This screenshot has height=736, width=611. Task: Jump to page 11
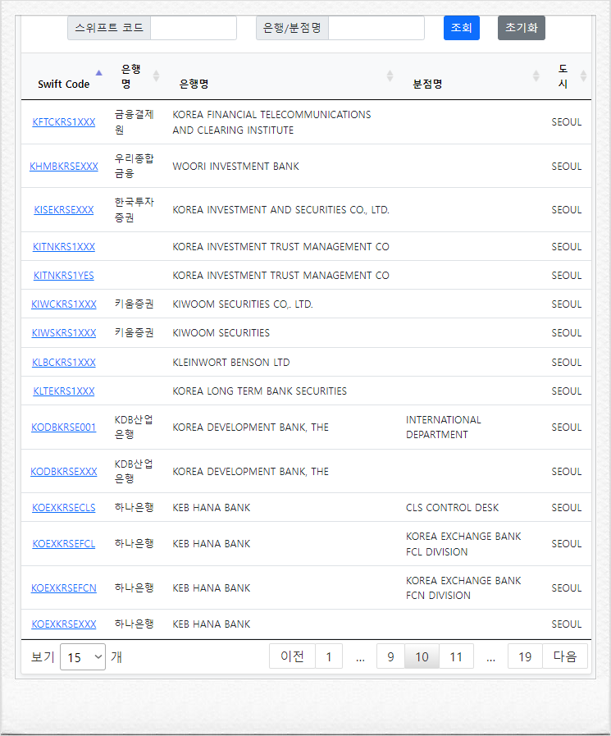(x=456, y=656)
